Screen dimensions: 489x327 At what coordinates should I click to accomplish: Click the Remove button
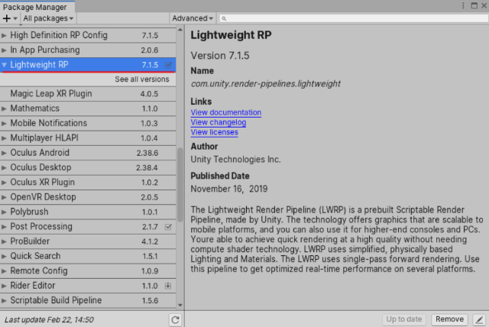pyautogui.click(x=449, y=319)
